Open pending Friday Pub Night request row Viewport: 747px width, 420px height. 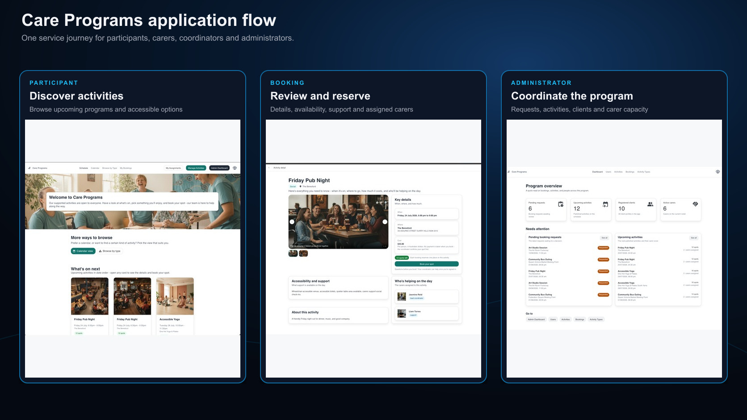[x=569, y=274]
